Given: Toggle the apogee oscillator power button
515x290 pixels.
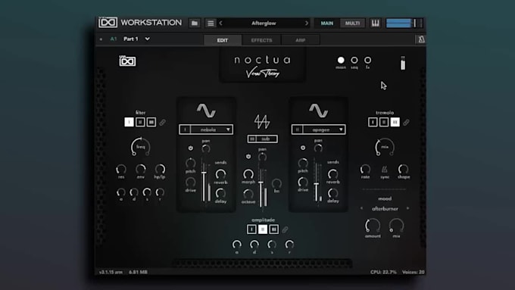Looking at the screenshot, I should tap(303, 148).
